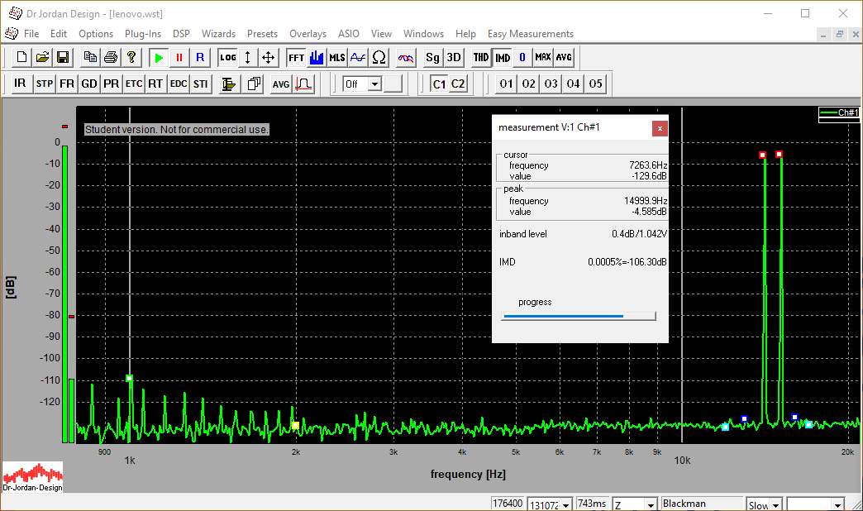Click the Blackman window type field
This screenshot has height=511, width=863.
pos(702,504)
